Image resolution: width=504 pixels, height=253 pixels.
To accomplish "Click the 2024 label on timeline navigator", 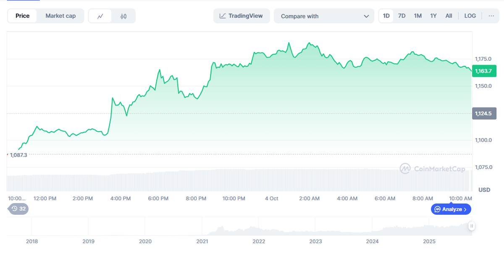I will [372, 241].
